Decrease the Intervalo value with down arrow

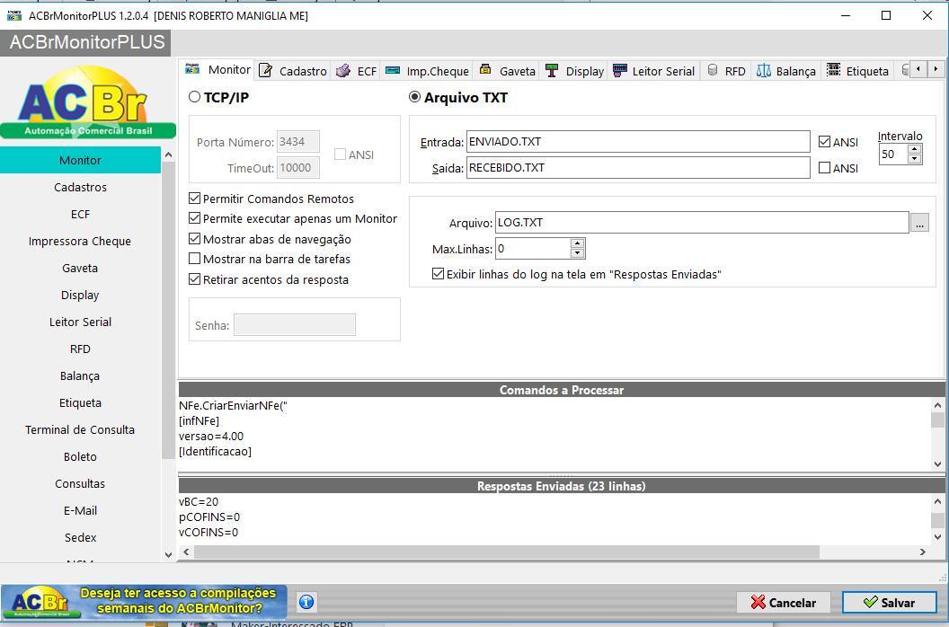click(x=915, y=159)
